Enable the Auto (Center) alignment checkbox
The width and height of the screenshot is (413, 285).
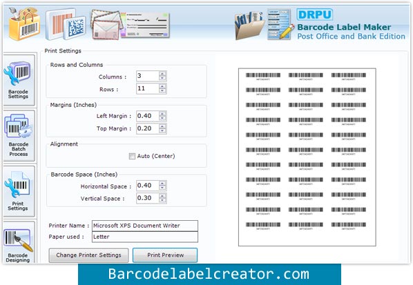pyautogui.click(x=132, y=156)
